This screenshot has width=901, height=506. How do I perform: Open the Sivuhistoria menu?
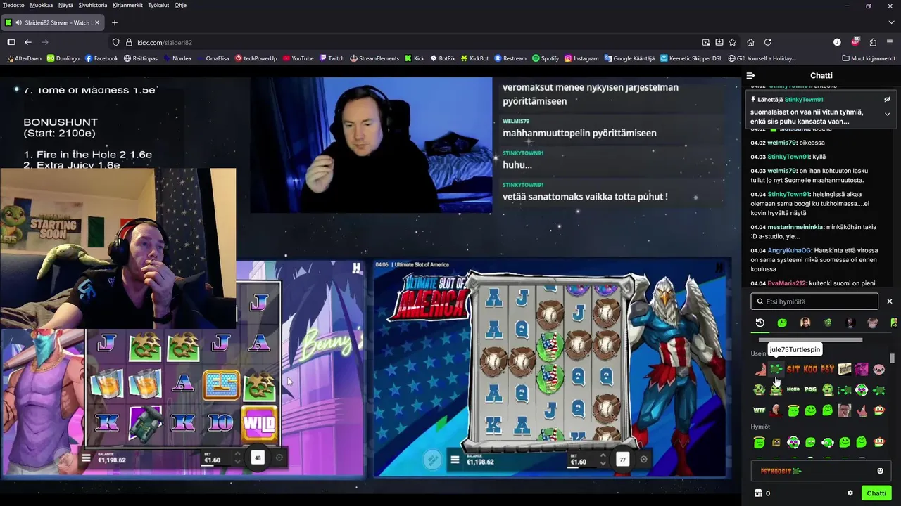[93, 5]
